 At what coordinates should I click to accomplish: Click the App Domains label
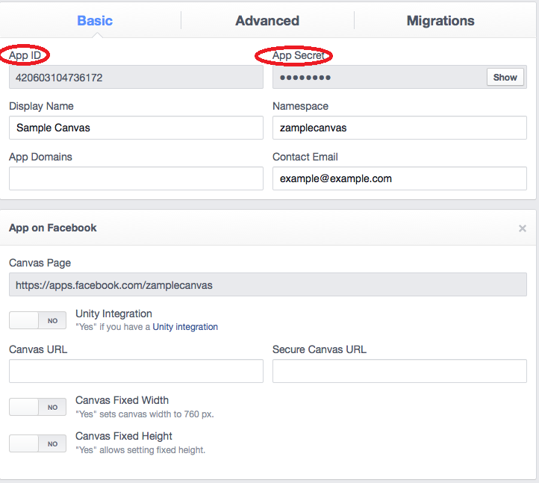(40, 157)
